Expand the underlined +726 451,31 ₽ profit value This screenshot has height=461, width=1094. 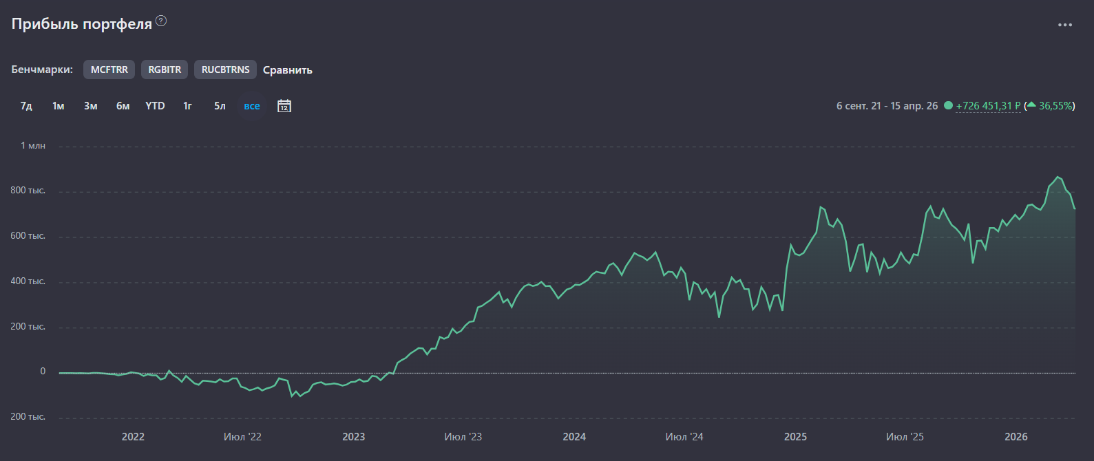point(988,106)
